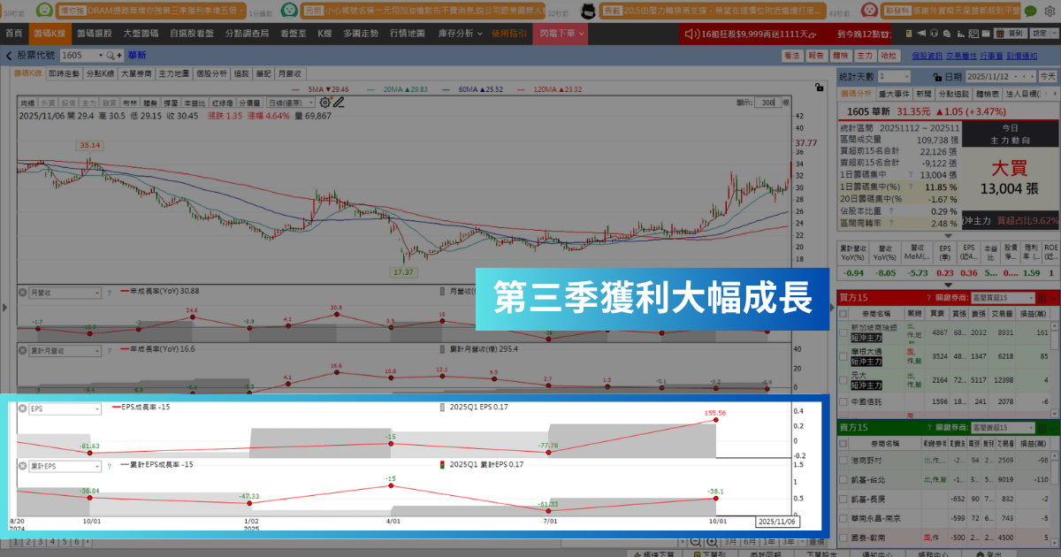Select the drawing pencil icon beside the gear

point(339,102)
